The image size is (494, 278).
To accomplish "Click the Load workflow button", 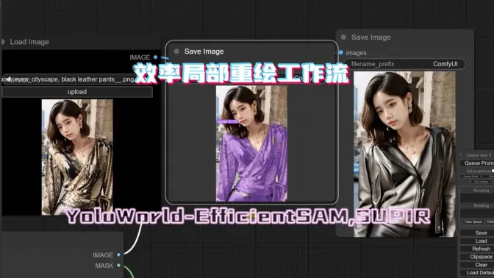I will click(477, 240).
